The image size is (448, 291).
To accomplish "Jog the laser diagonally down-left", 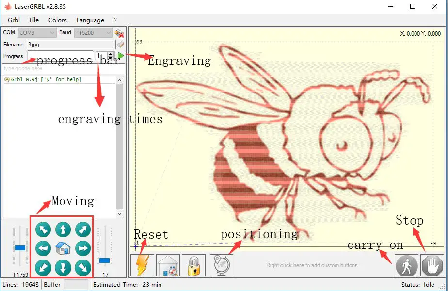I will click(x=43, y=268).
